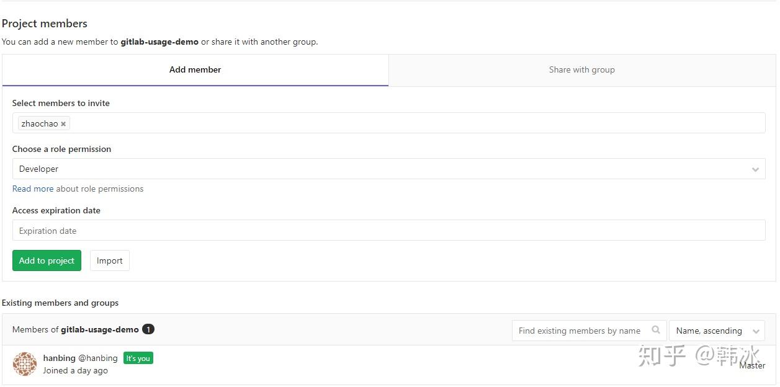This screenshot has width=780, height=387.
Task: Remove zhaochao from invite list
Action: (x=63, y=124)
